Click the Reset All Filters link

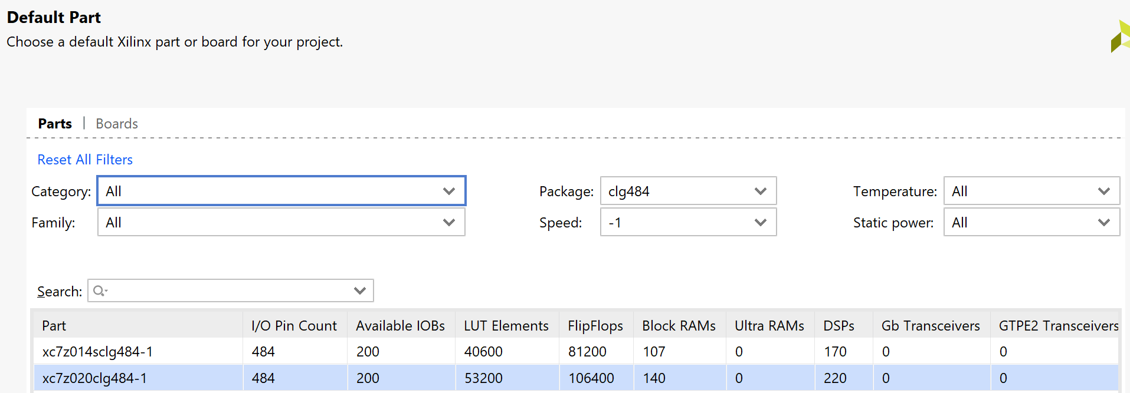coord(85,160)
